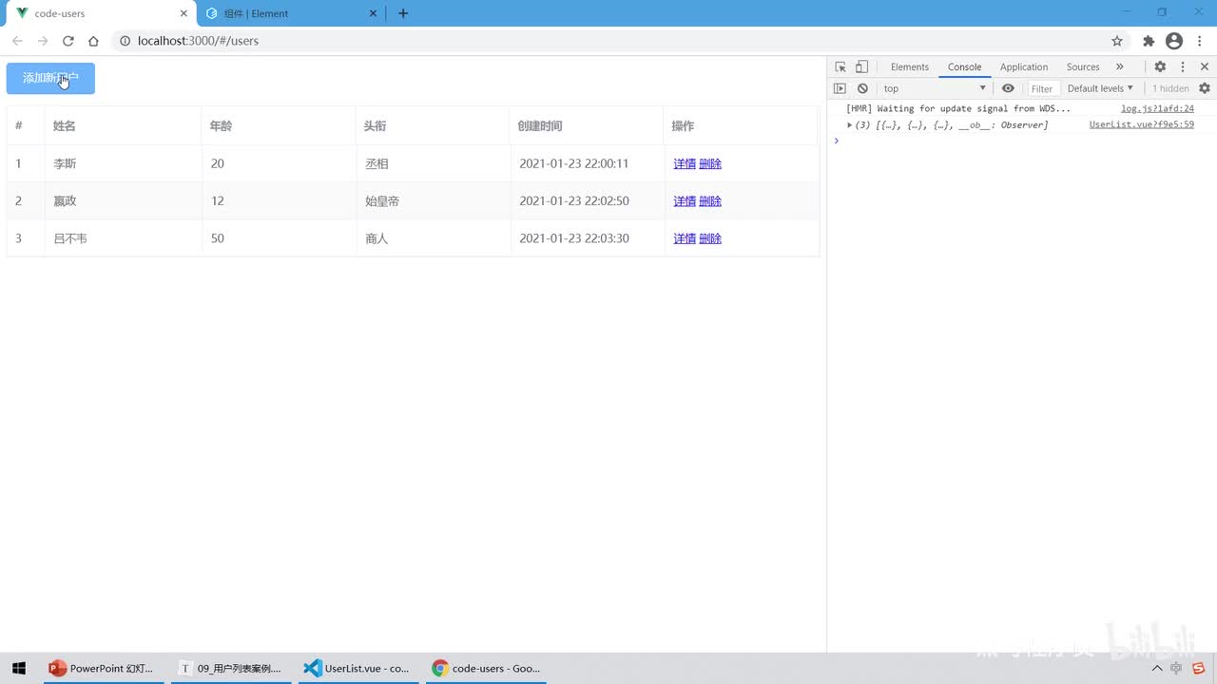Open DevTools settings gear
The width and height of the screenshot is (1217, 684).
click(x=1160, y=66)
